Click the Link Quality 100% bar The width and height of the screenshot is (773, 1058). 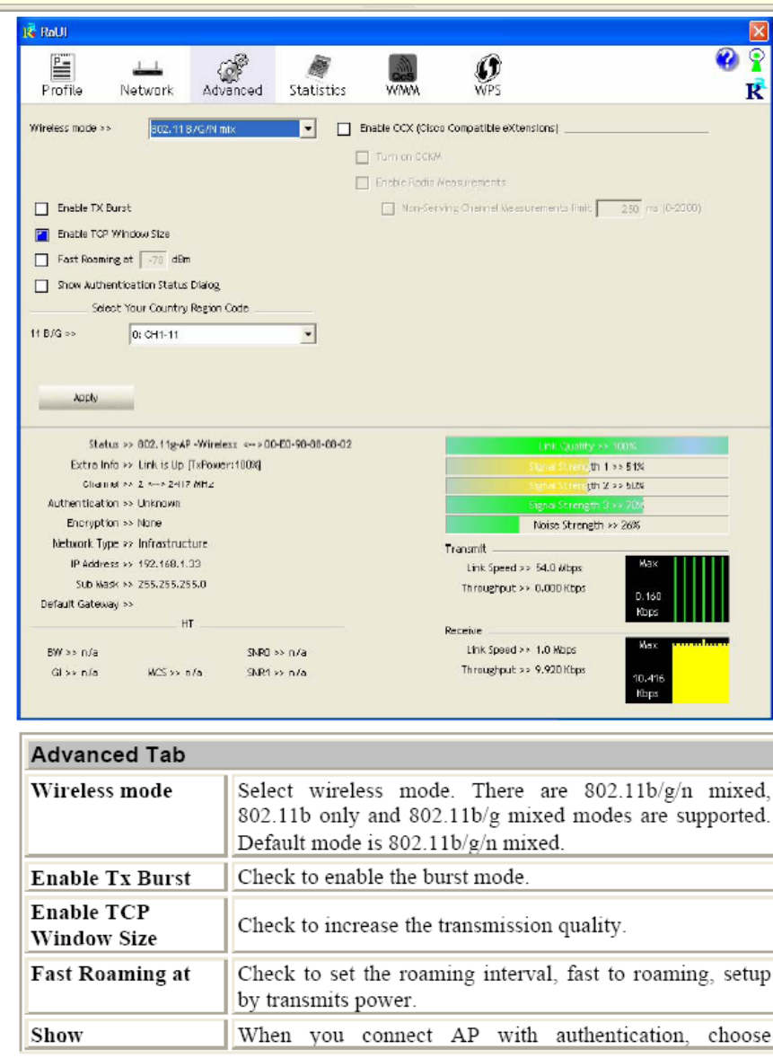(587, 446)
